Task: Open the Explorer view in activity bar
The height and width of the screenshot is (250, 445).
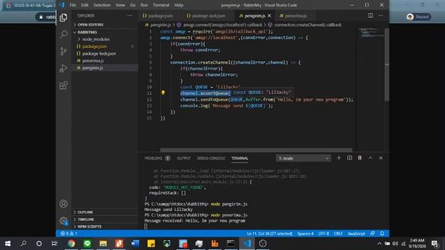Action: (63, 17)
